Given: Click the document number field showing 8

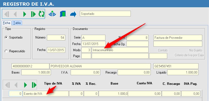Looking at the screenshot, I should pos(138,38).
